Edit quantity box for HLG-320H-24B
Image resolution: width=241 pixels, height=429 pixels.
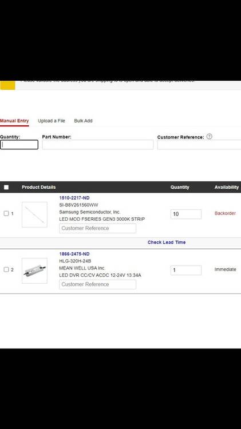pyautogui.click(x=186, y=270)
